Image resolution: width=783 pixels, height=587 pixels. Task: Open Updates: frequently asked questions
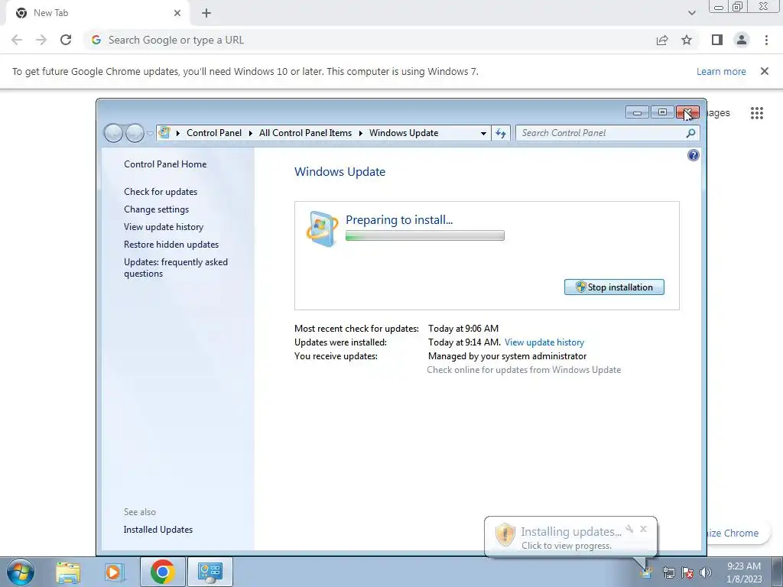(176, 268)
